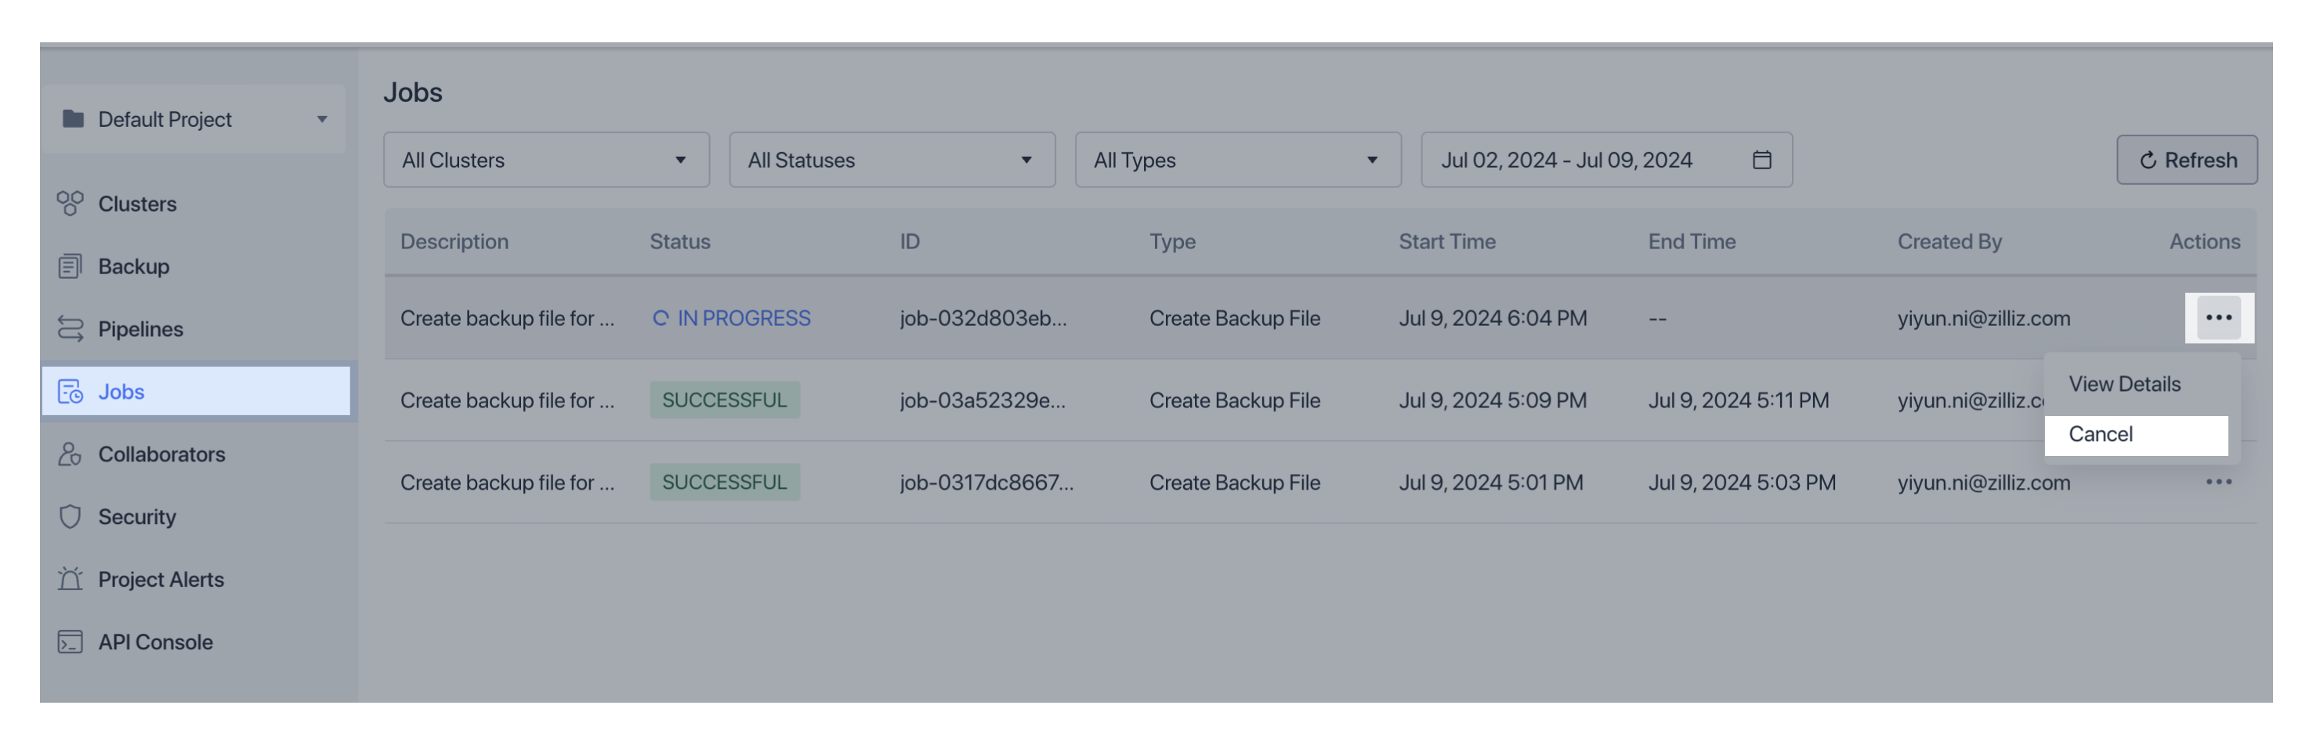Expand the Default Project selector
The image size is (2313, 745).
click(194, 119)
